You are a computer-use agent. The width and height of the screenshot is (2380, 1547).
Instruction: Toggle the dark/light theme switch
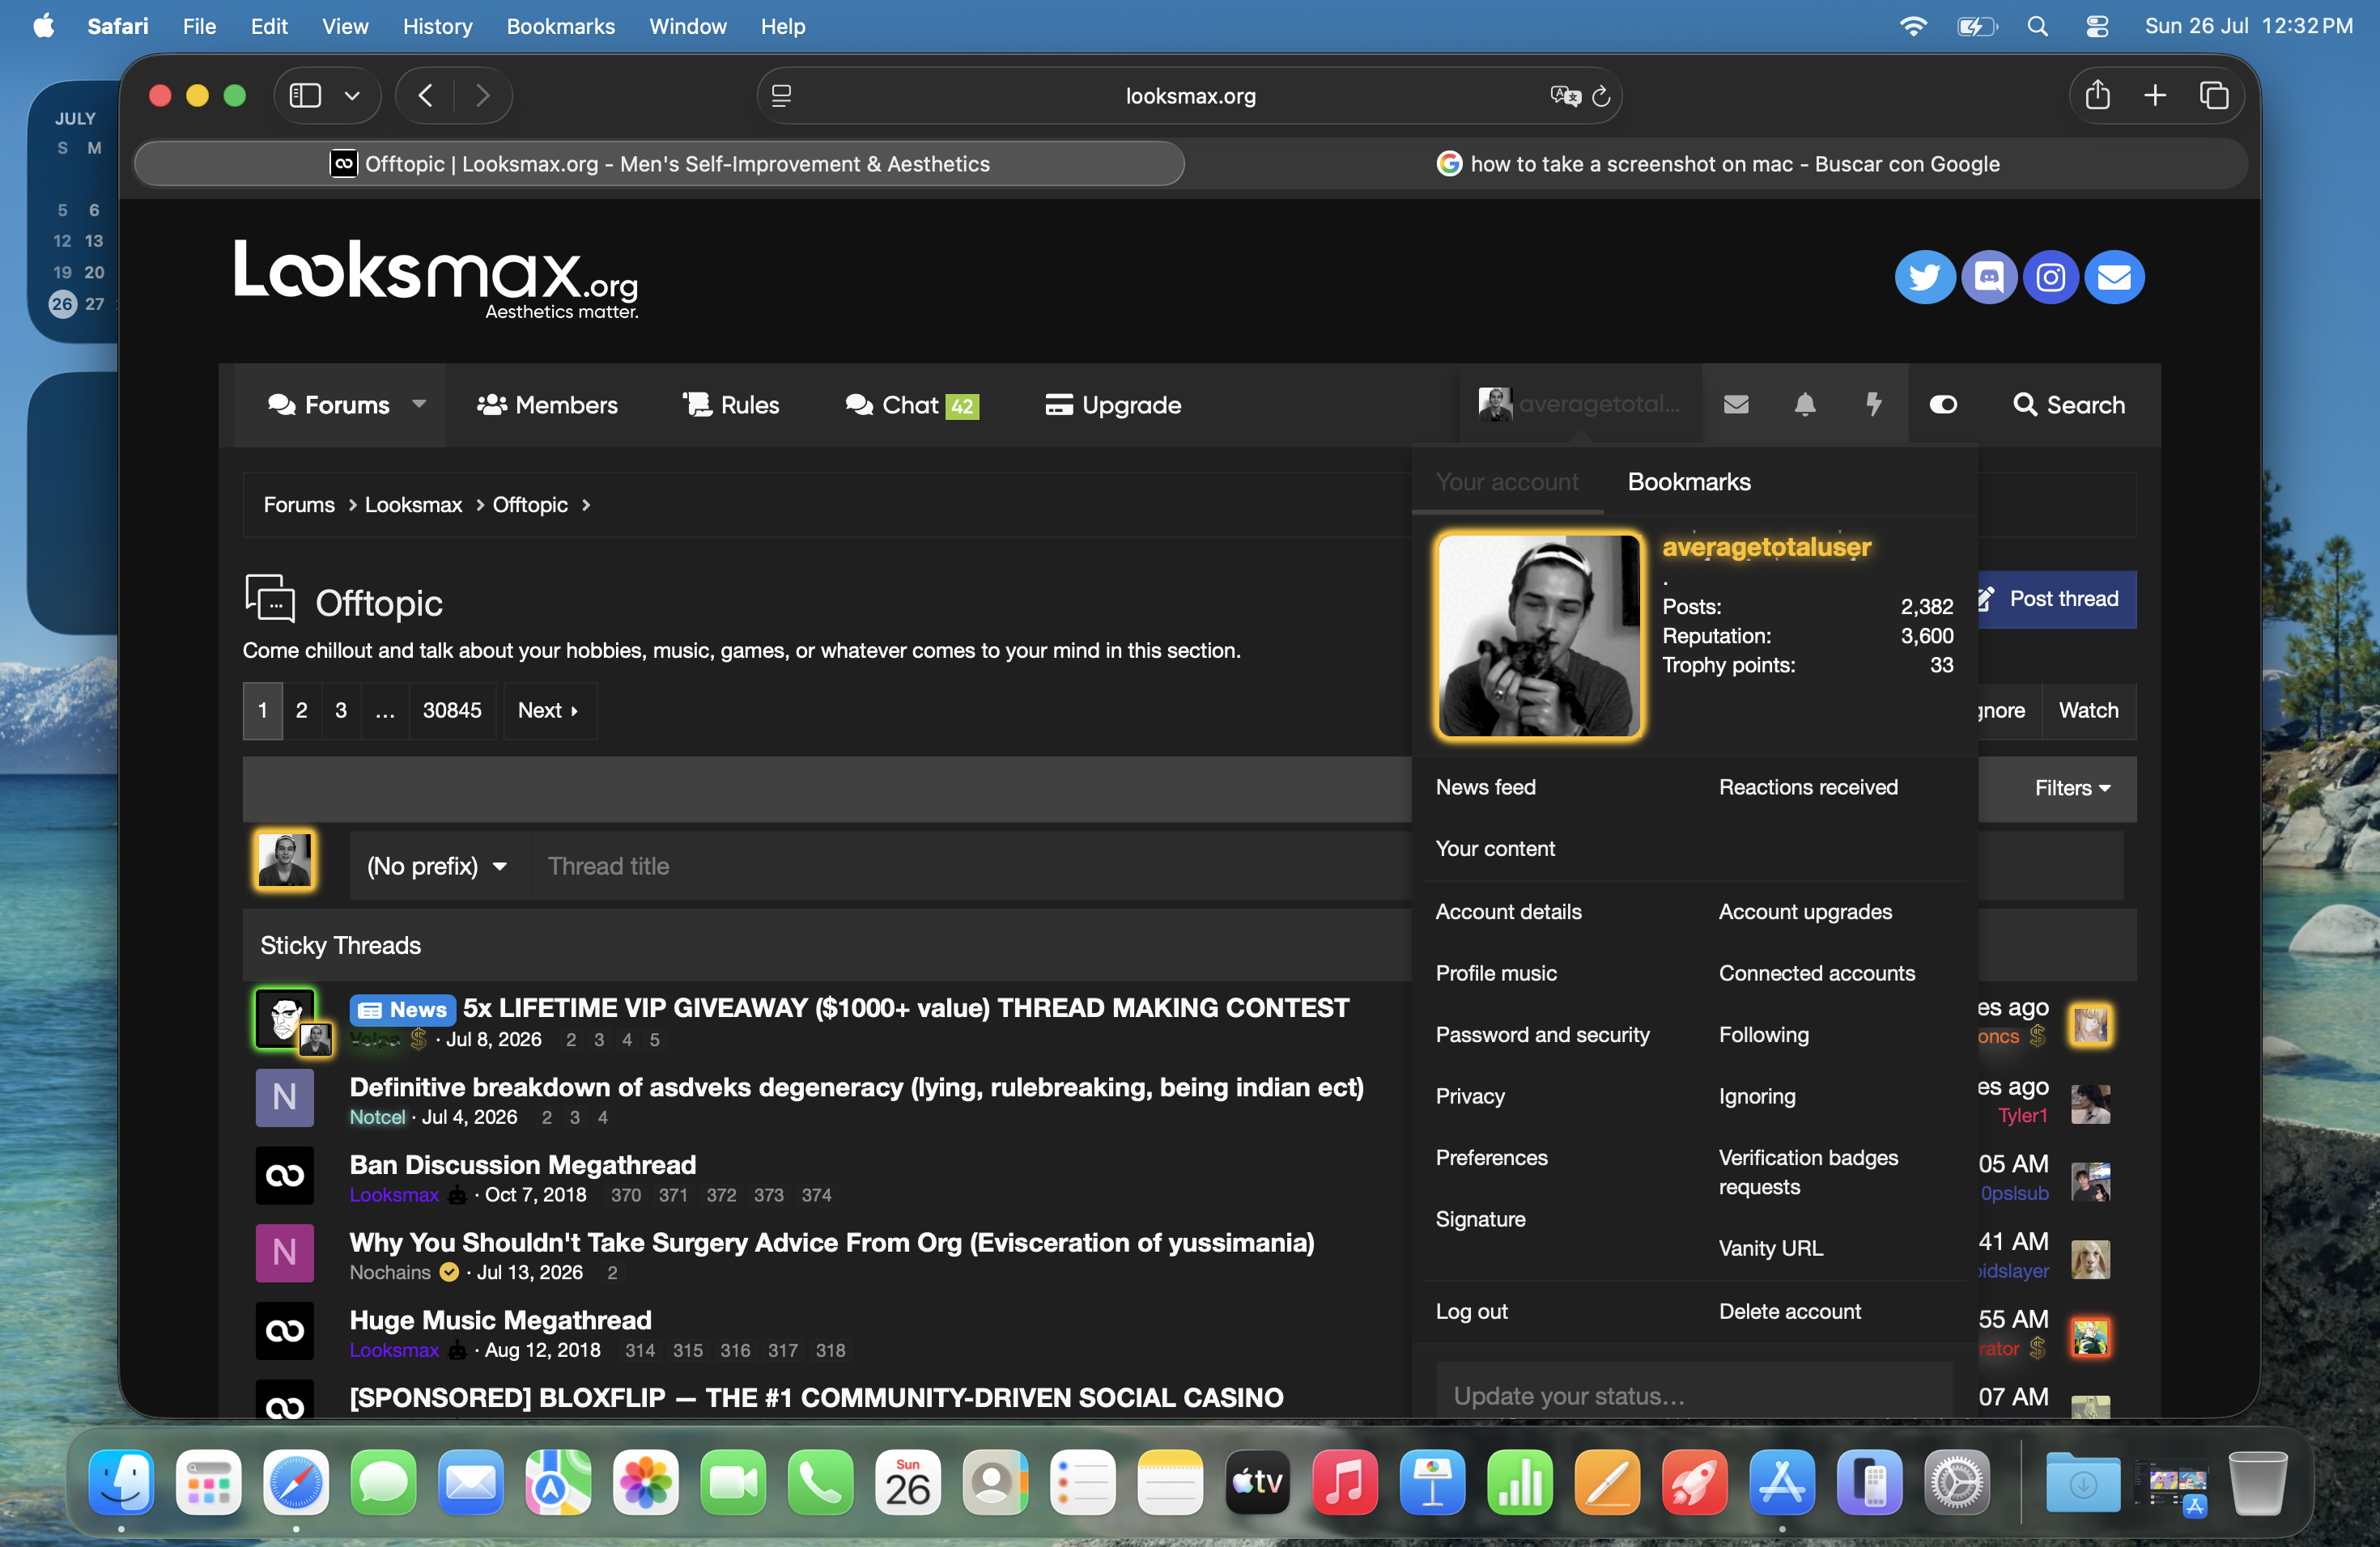pos(1943,405)
